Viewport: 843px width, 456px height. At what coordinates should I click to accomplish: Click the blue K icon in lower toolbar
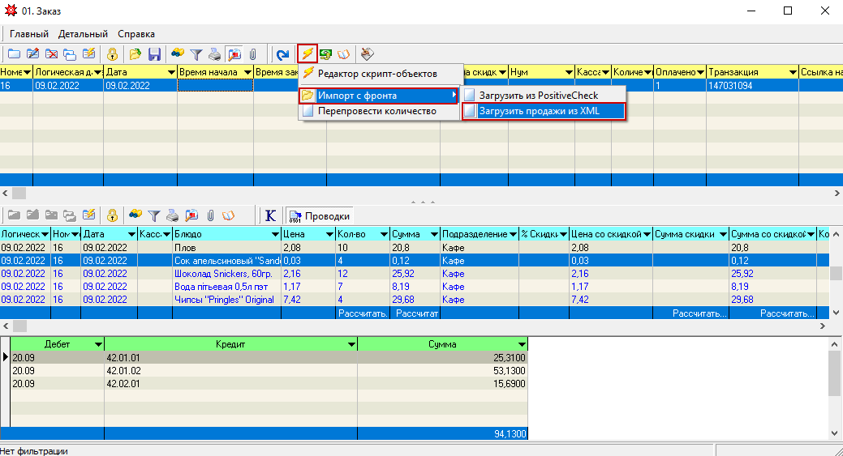pyautogui.click(x=270, y=215)
